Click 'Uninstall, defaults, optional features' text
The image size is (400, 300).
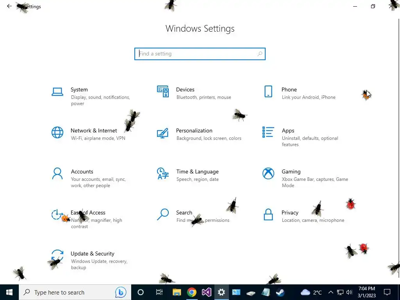[x=310, y=141]
